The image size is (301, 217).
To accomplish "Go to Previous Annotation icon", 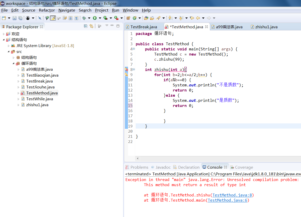I will (x=181, y=18).
